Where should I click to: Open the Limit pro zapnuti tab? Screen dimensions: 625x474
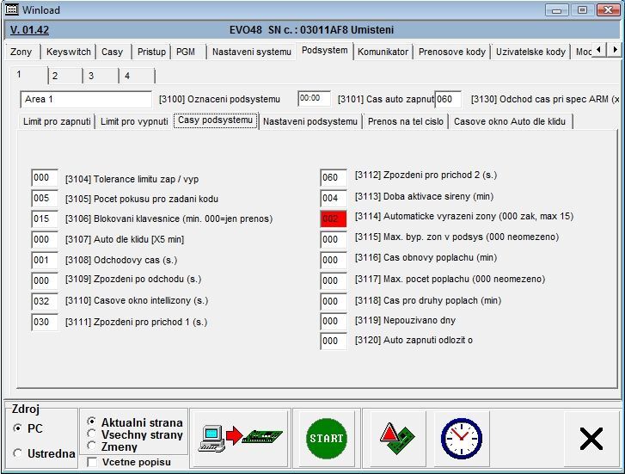point(57,121)
